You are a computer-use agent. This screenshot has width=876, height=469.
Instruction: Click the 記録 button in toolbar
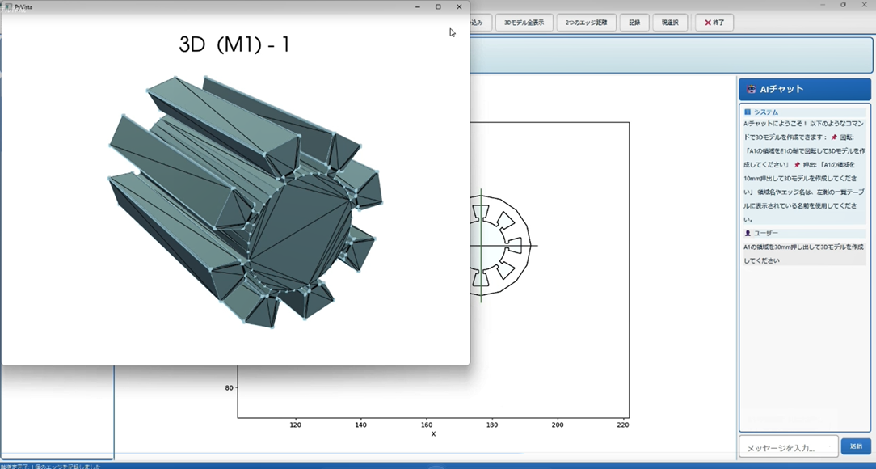click(x=634, y=23)
